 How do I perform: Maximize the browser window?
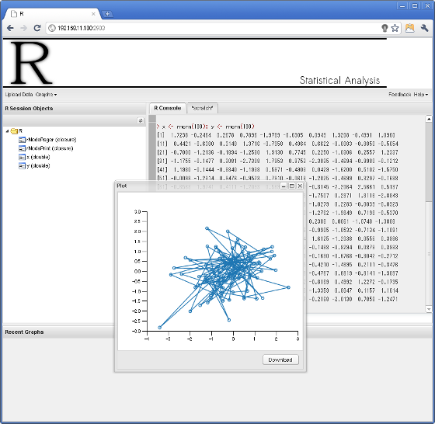(415, 5)
